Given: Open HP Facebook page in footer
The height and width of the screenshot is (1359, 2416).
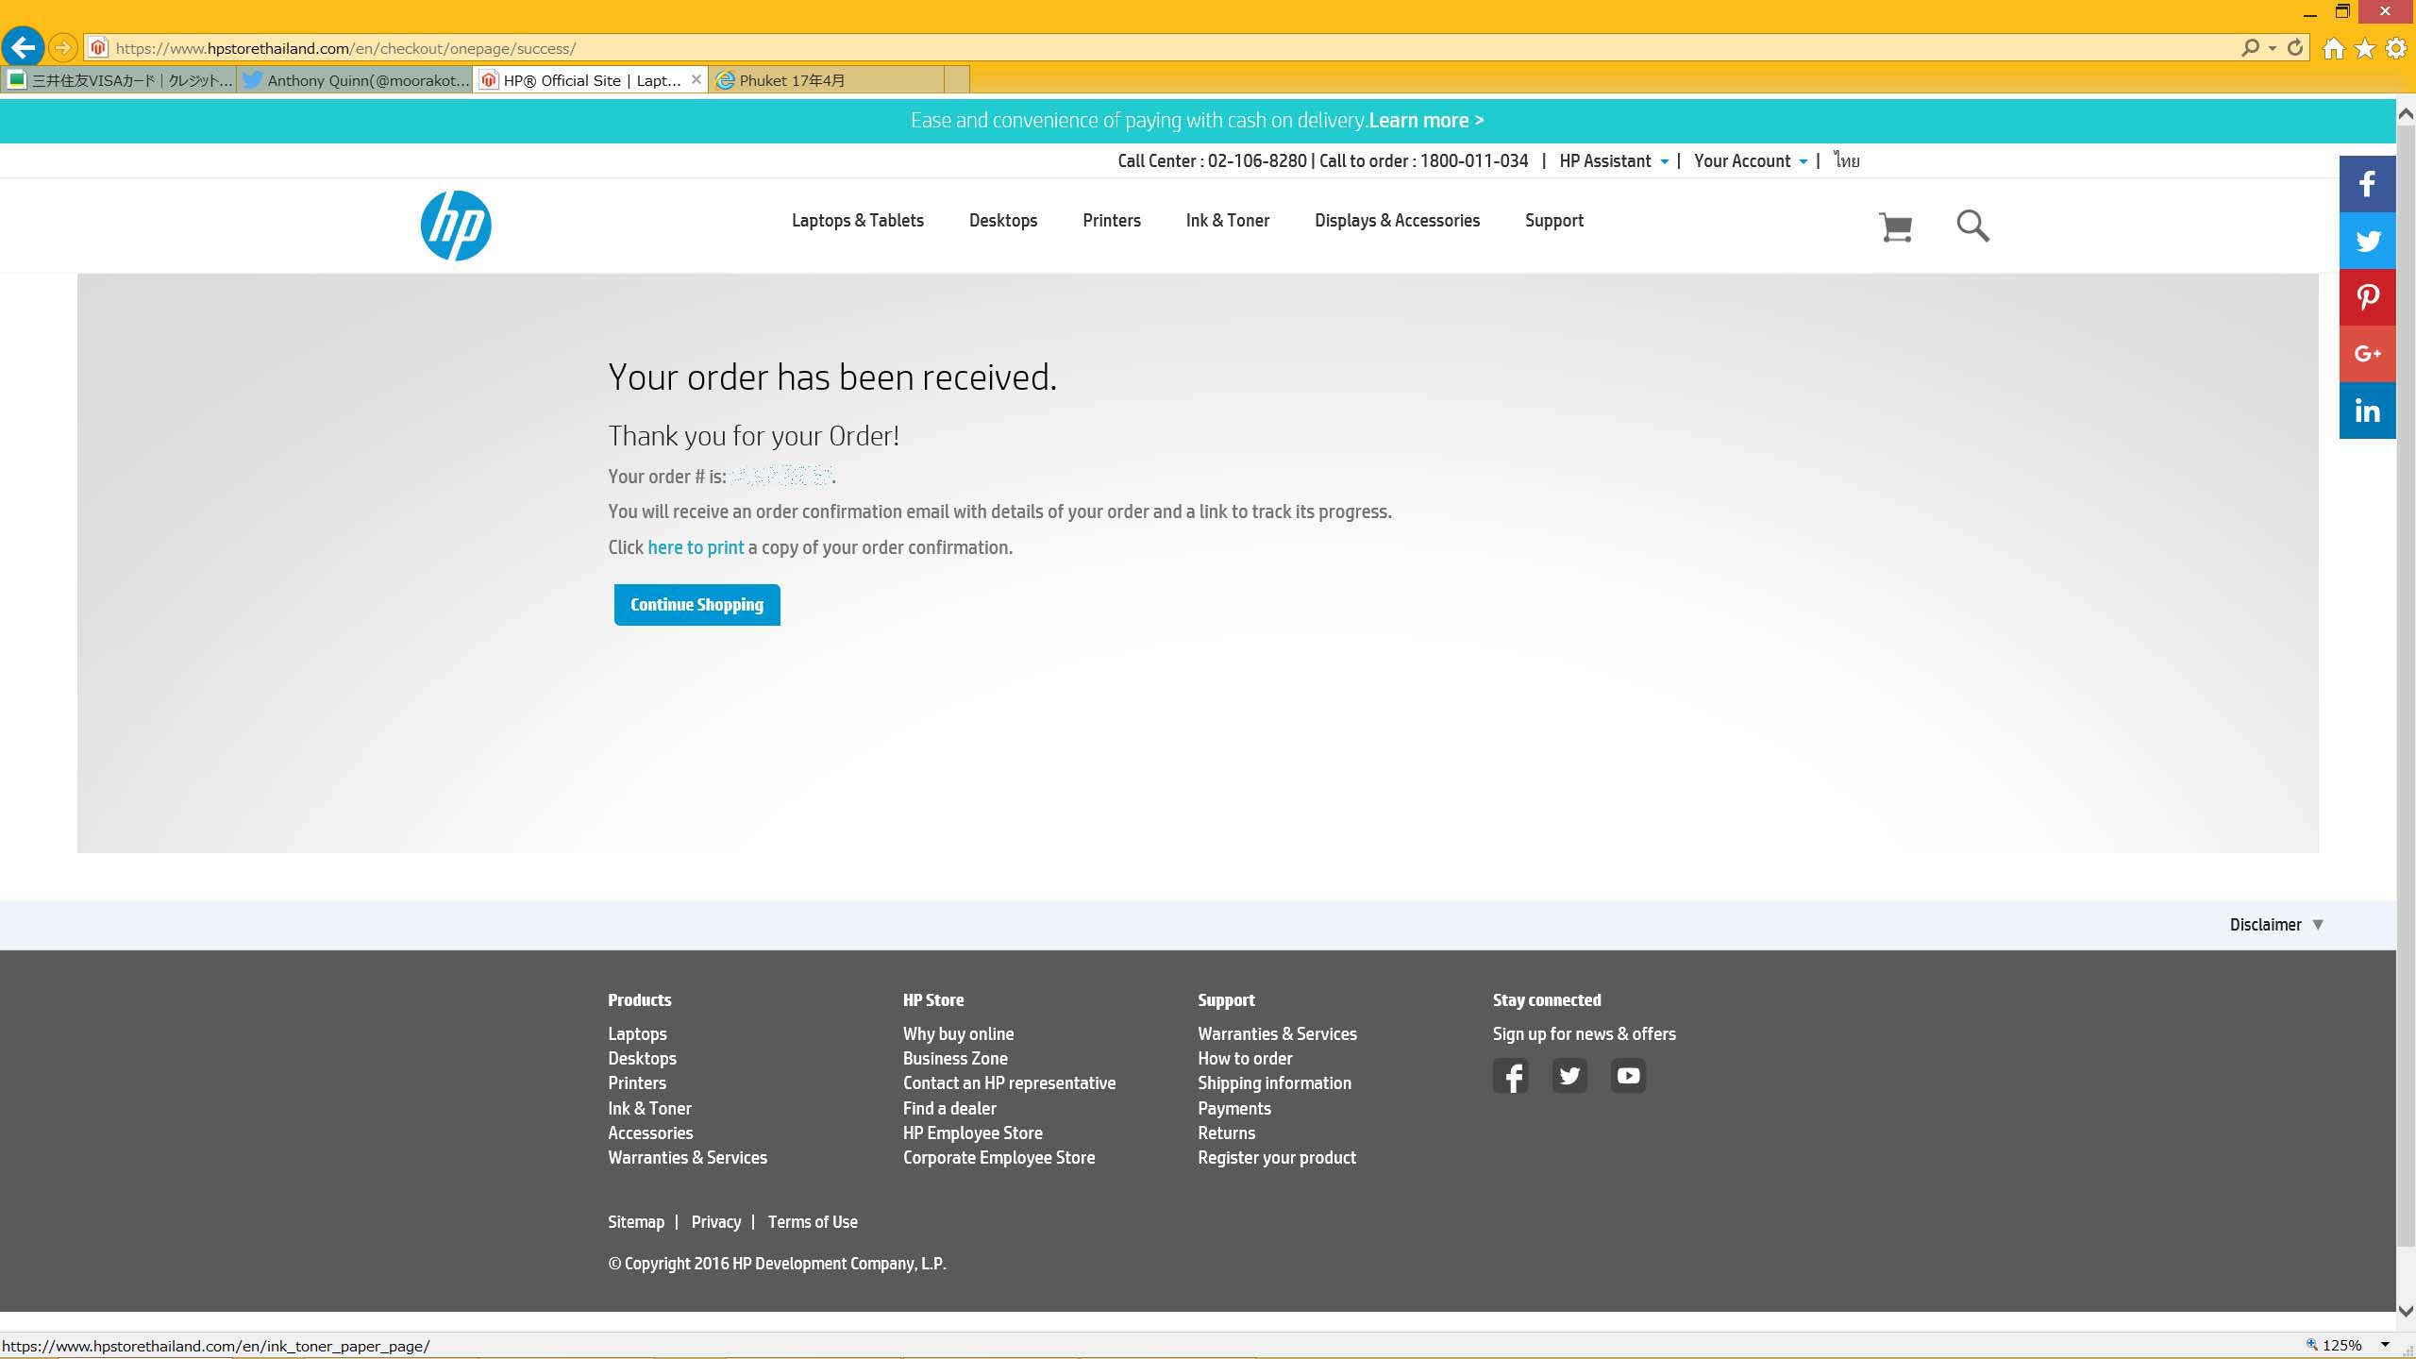Looking at the screenshot, I should pos(1510,1076).
